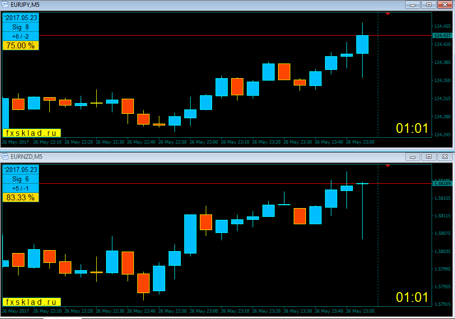Select the '+6 / -2' result label
Image resolution: width=455 pixels, height=319 pixels.
[21, 36]
